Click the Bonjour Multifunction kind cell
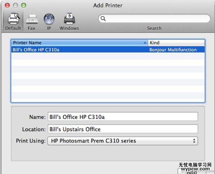 [x=173, y=50]
